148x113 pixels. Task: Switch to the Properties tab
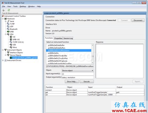[58, 38]
